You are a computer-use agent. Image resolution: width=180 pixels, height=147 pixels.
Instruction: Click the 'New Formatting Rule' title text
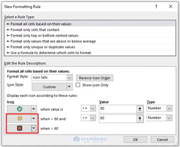(x=22, y=7)
